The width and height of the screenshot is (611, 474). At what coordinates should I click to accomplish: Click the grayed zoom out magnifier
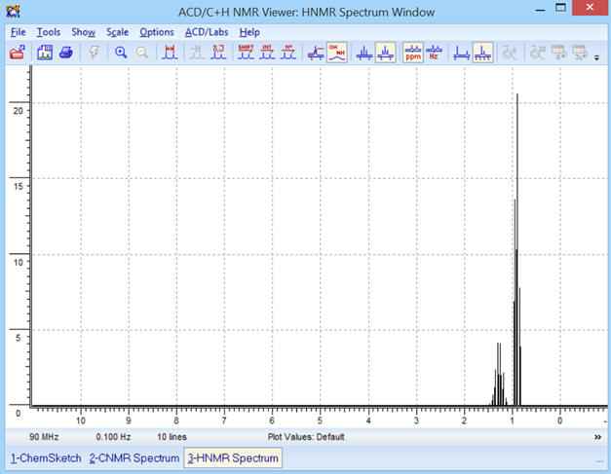[142, 53]
